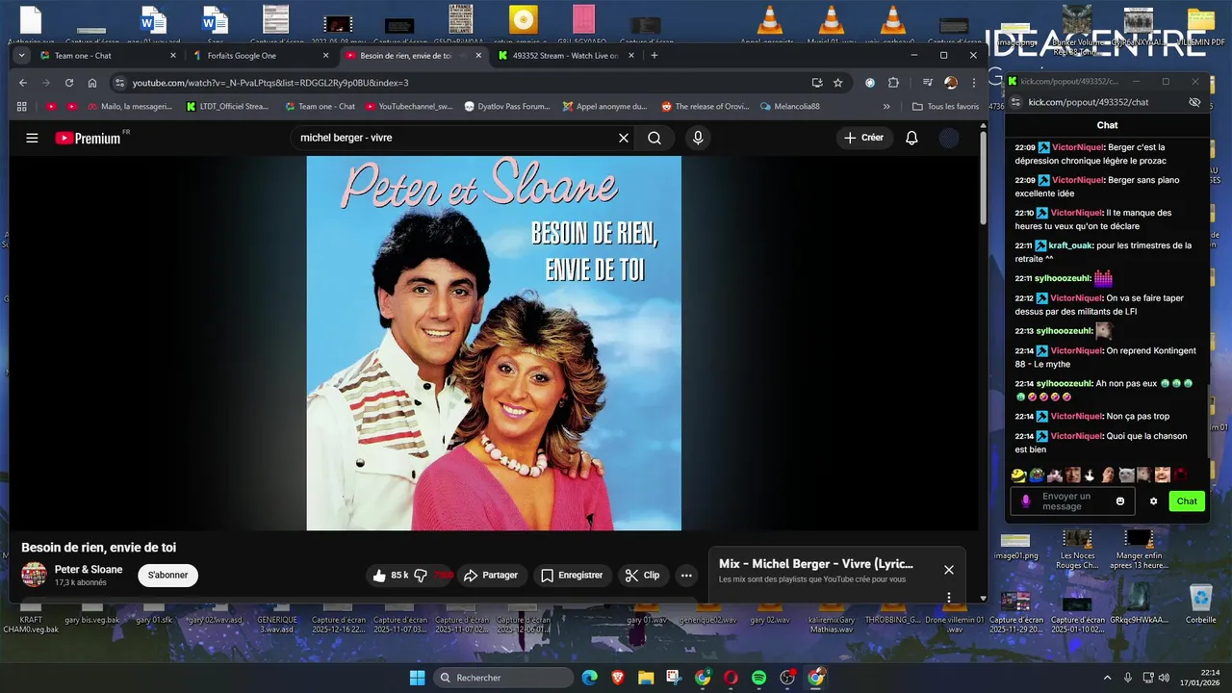Open site information icon in address bar
Image resolution: width=1232 pixels, height=693 pixels.
[x=119, y=83]
